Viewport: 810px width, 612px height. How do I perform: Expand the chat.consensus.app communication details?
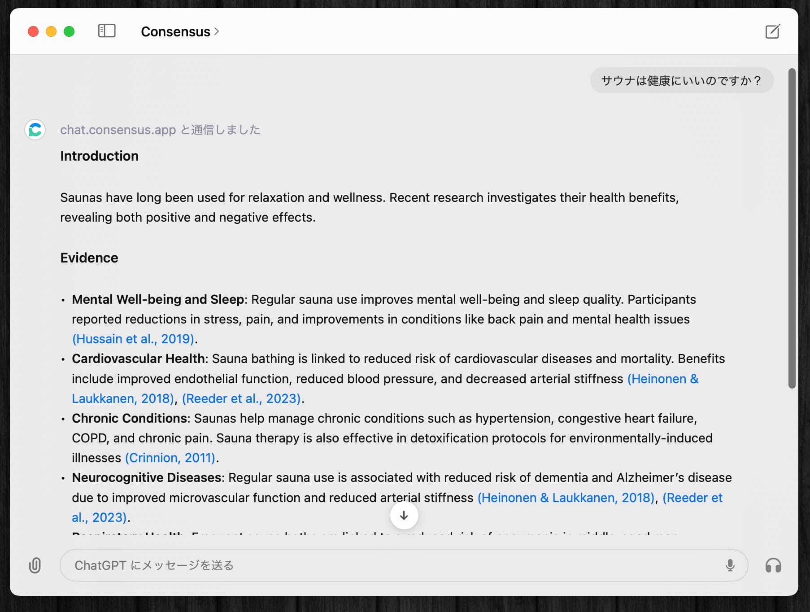(x=160, y=130)
